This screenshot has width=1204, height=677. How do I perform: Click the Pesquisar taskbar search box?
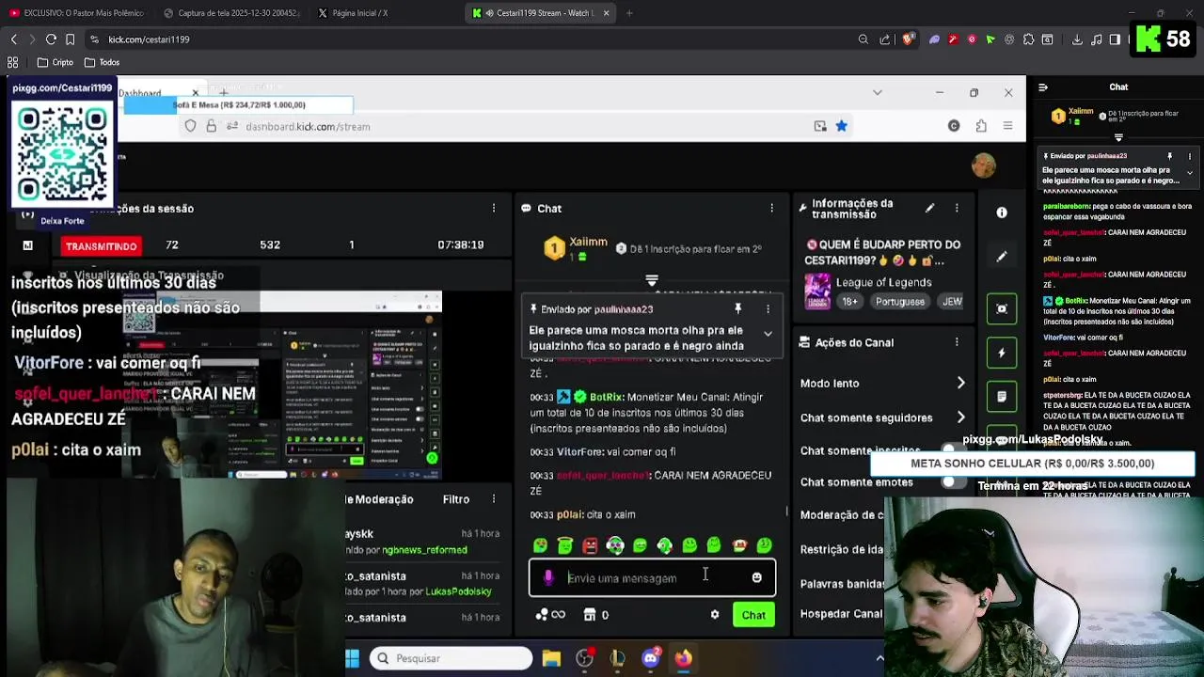[x=451, y=658]
